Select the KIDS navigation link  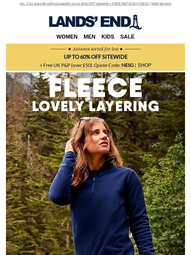click(108, 37)
